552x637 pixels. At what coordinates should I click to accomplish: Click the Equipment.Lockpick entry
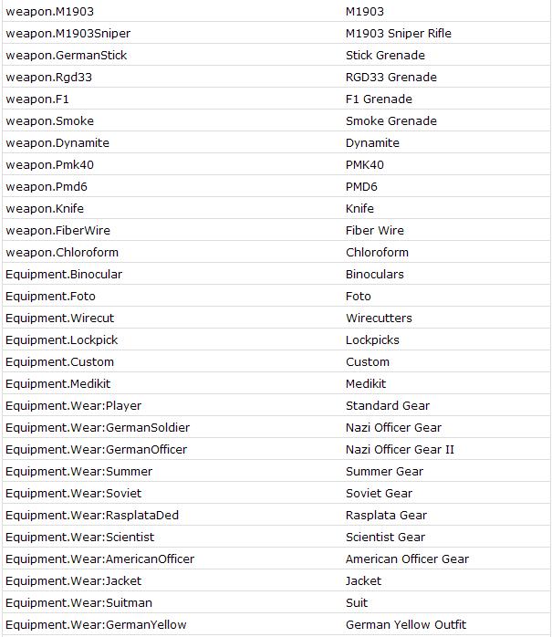click(x=62, y=340)
